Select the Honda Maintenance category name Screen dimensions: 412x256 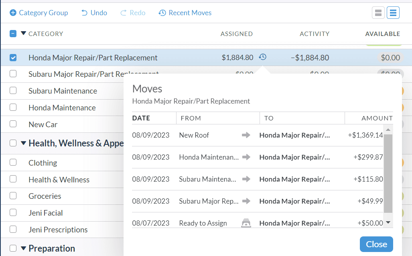point(62,108)
